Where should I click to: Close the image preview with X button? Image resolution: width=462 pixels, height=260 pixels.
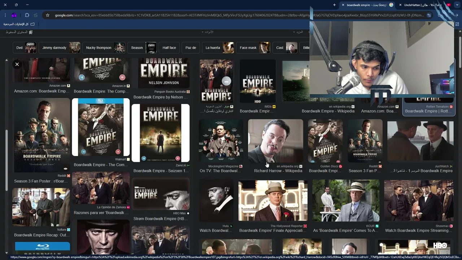pos(17,64)
